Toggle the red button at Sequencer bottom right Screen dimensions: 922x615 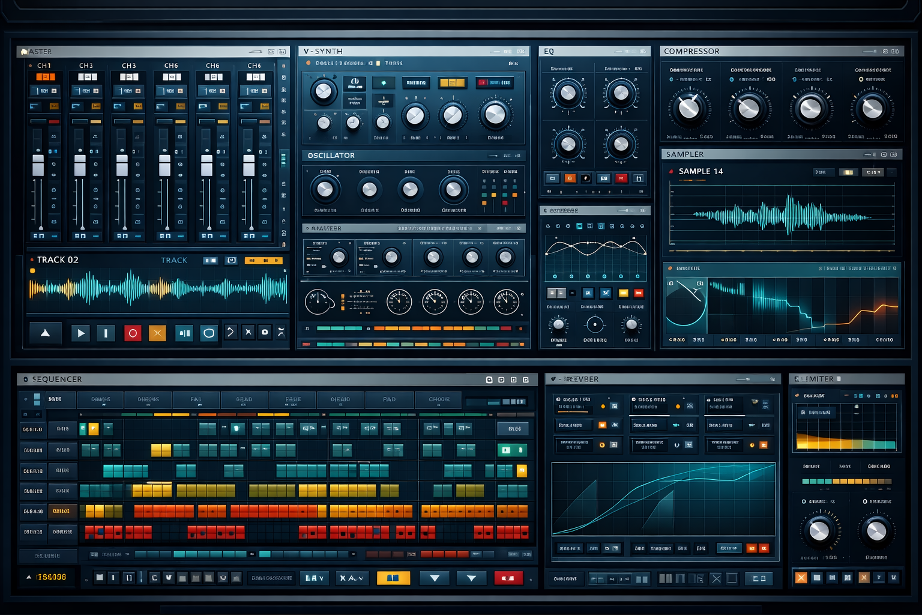click(508, 578)
